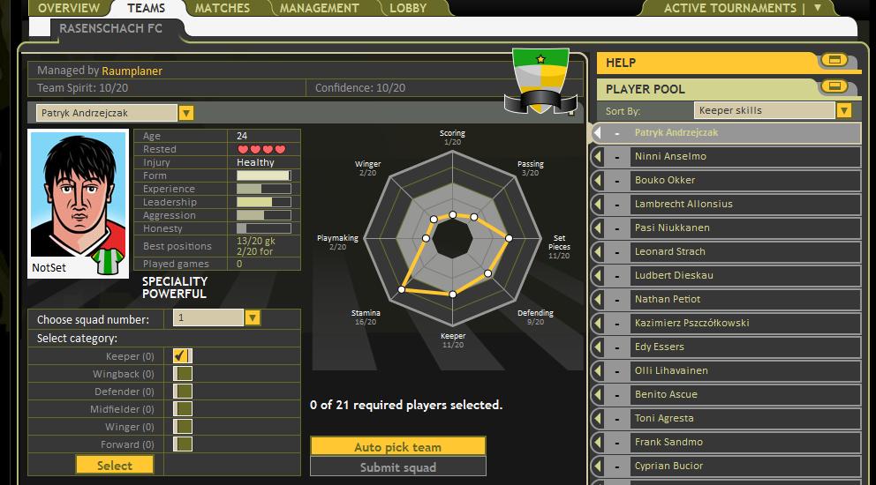The image size is (876, 485).
Task: Click the Form progress bar
Action: tap(263, 175)
